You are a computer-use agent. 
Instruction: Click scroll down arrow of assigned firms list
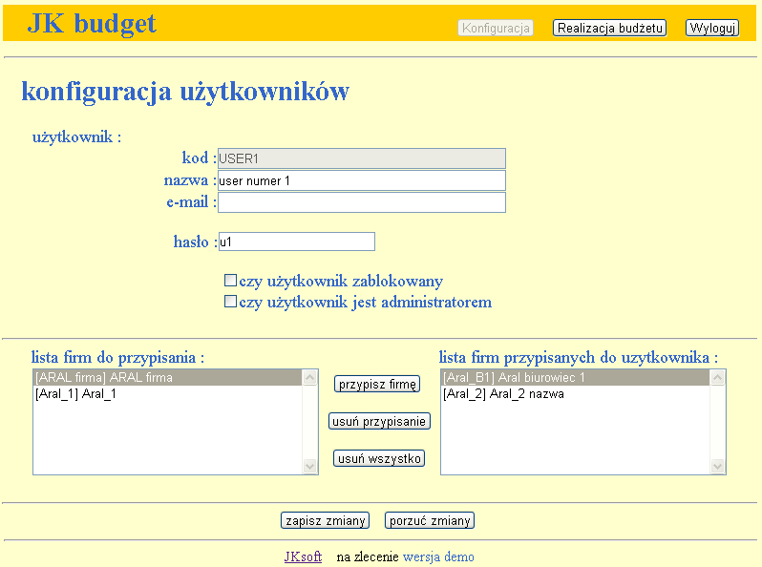(x=717, y=466)
